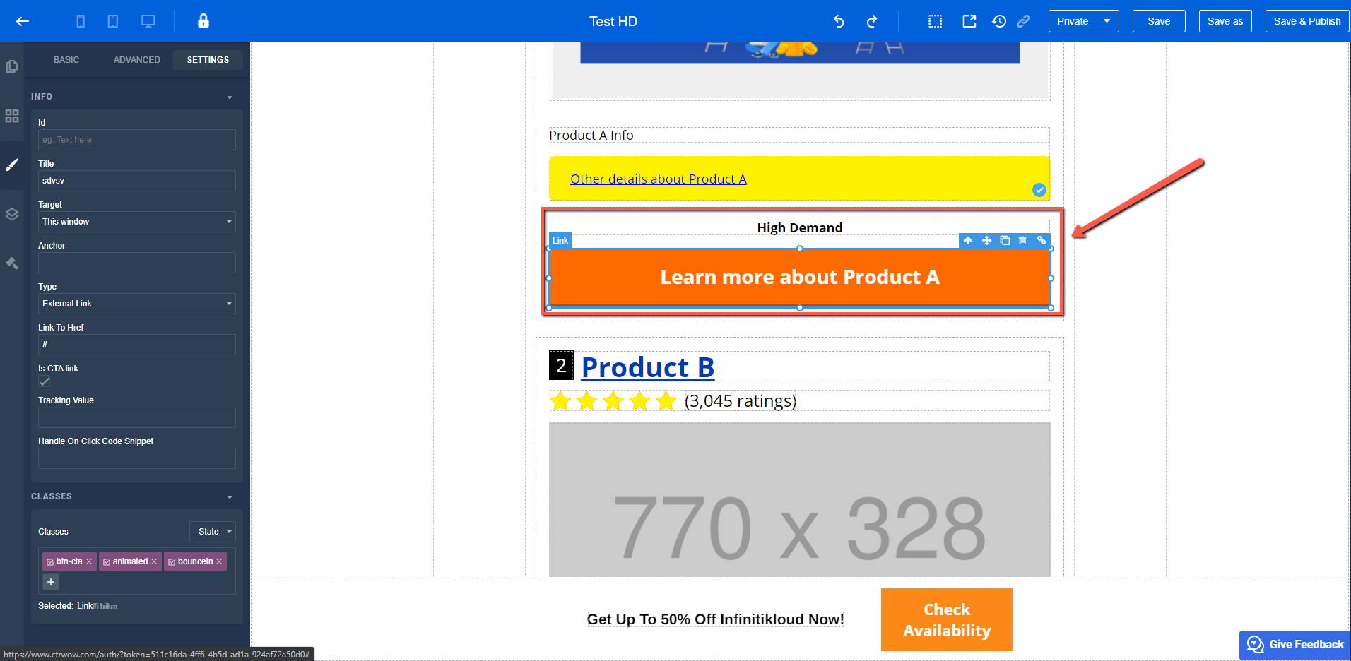1351x661 pixels.
Task: Open the Target dropdown
Action: pos(137,222)
